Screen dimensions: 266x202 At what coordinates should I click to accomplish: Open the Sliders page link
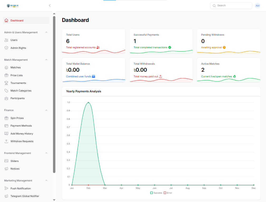(x=14, y=161)
